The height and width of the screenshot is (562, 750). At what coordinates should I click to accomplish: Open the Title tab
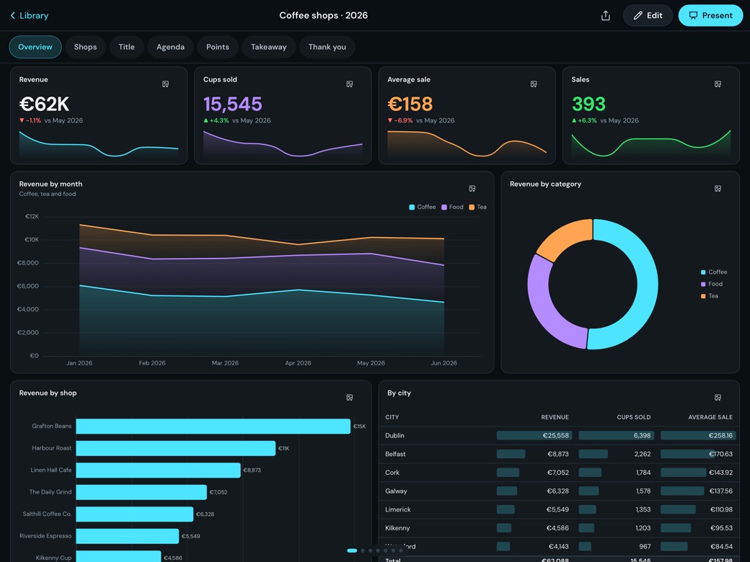click(126, 47)
